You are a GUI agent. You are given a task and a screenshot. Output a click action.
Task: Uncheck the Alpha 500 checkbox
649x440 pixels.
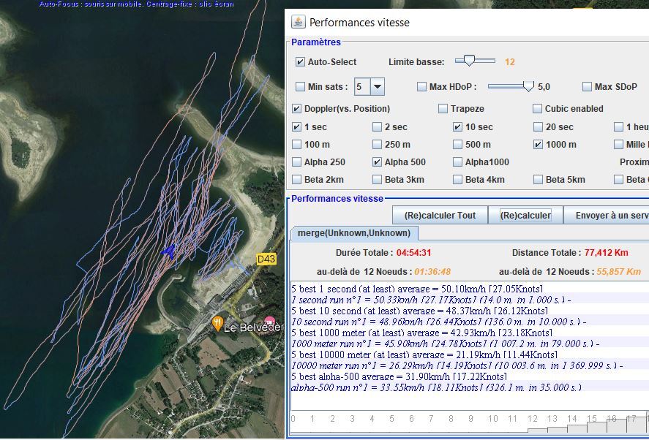[378, 162]
